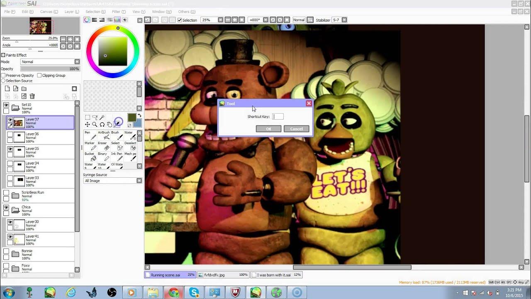Open the Syringe Source dropdown

click(x=112, y=181)
